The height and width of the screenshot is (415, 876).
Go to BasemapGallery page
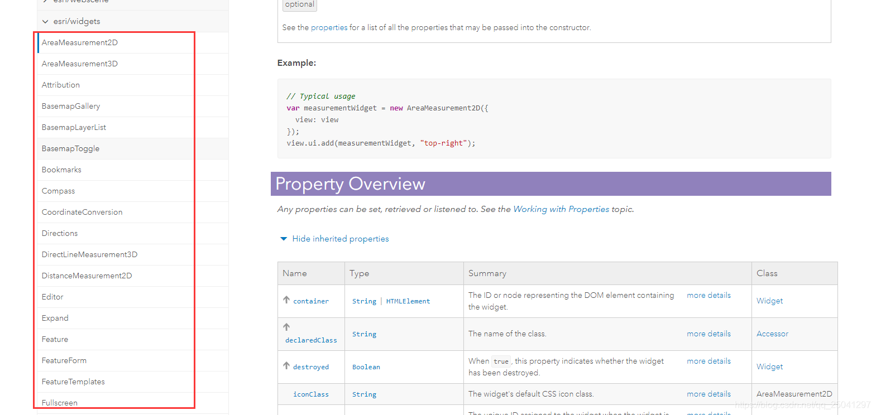point(71,107)
